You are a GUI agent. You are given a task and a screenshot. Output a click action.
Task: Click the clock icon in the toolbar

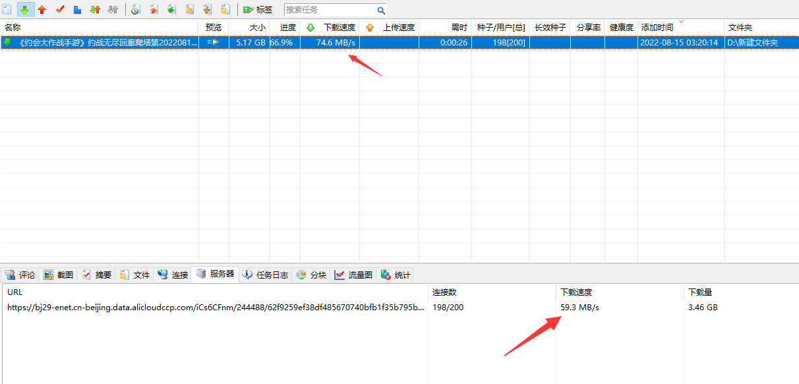tap(135, 10)
